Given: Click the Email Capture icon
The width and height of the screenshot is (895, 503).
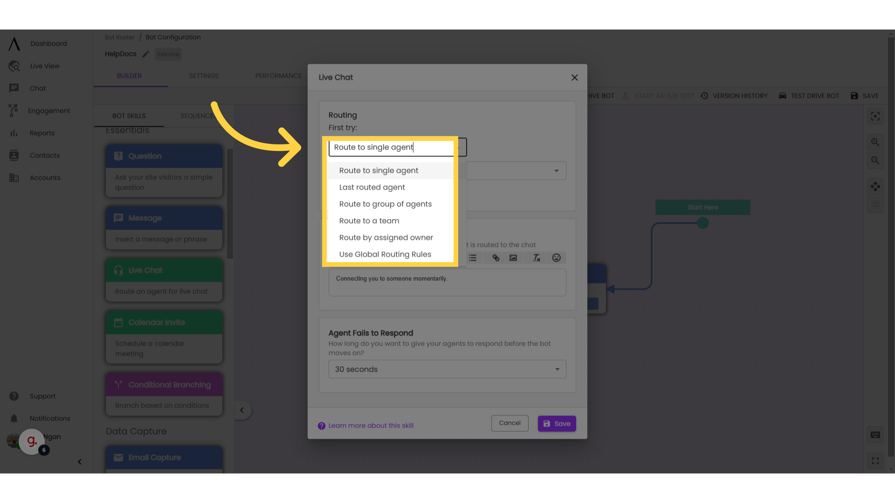Looking at the screenshot, I should pyautogui.click(x=118, y=457).
